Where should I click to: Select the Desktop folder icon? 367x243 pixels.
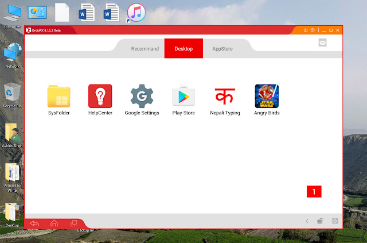(12, 215)
